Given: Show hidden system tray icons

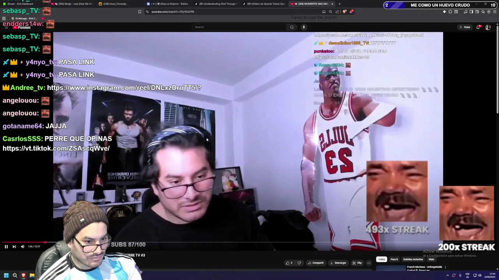Looking at the screenshot, I should click(448, 275).
